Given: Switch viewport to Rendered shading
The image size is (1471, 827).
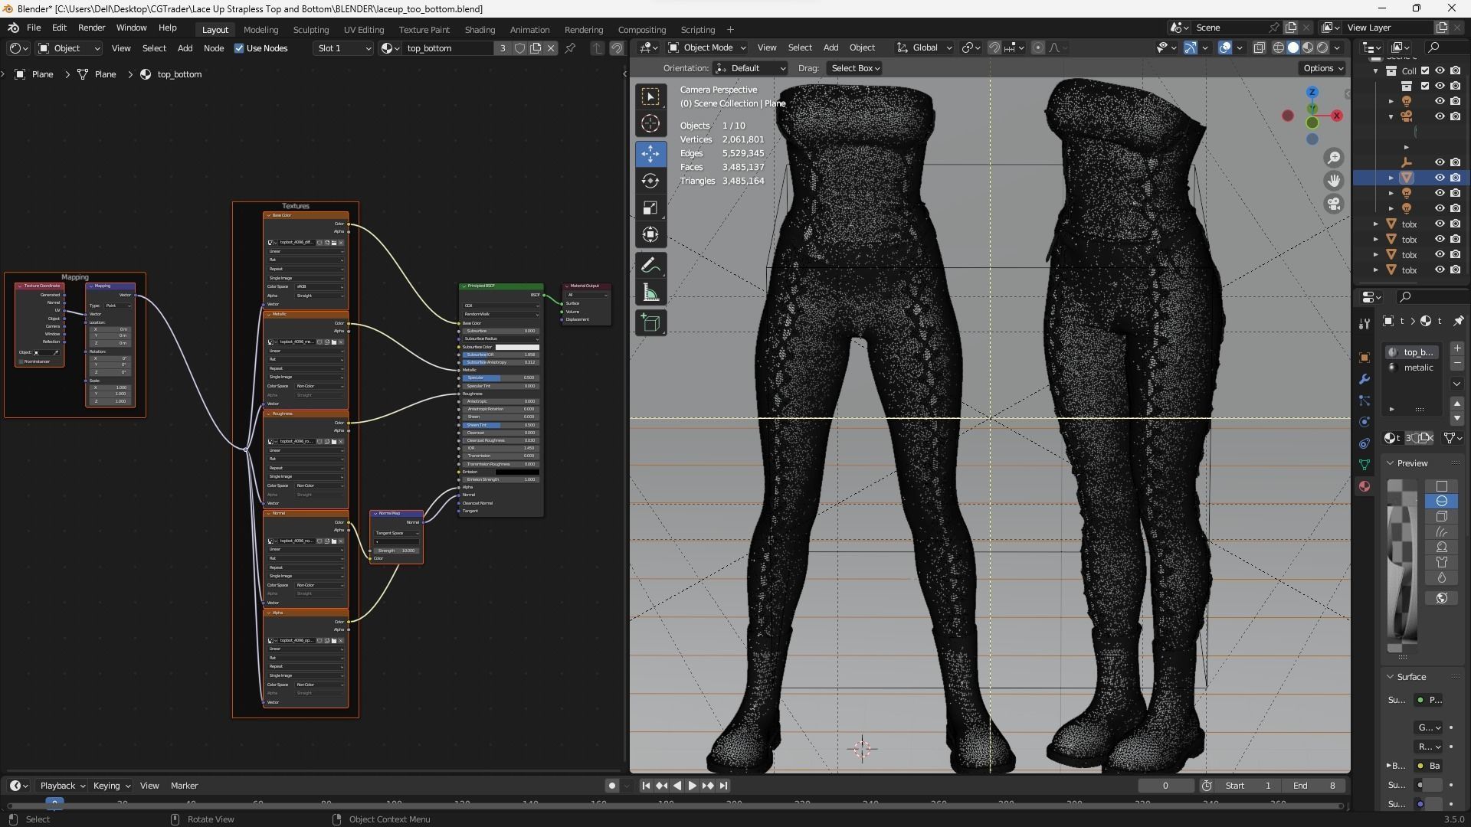Looking at the screenshot, I should click(x=1322, y=47).
